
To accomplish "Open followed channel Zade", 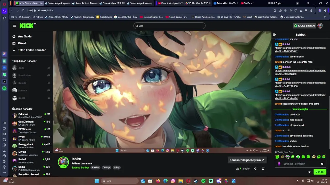I will click(x=31, y=68).
